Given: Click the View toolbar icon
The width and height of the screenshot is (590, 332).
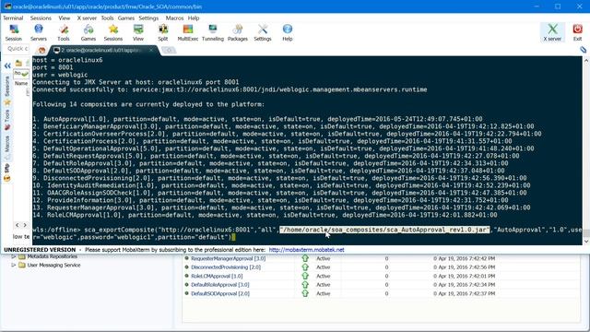Looking at the screenshot, I should pyautogui.click(x=138, y=32).
